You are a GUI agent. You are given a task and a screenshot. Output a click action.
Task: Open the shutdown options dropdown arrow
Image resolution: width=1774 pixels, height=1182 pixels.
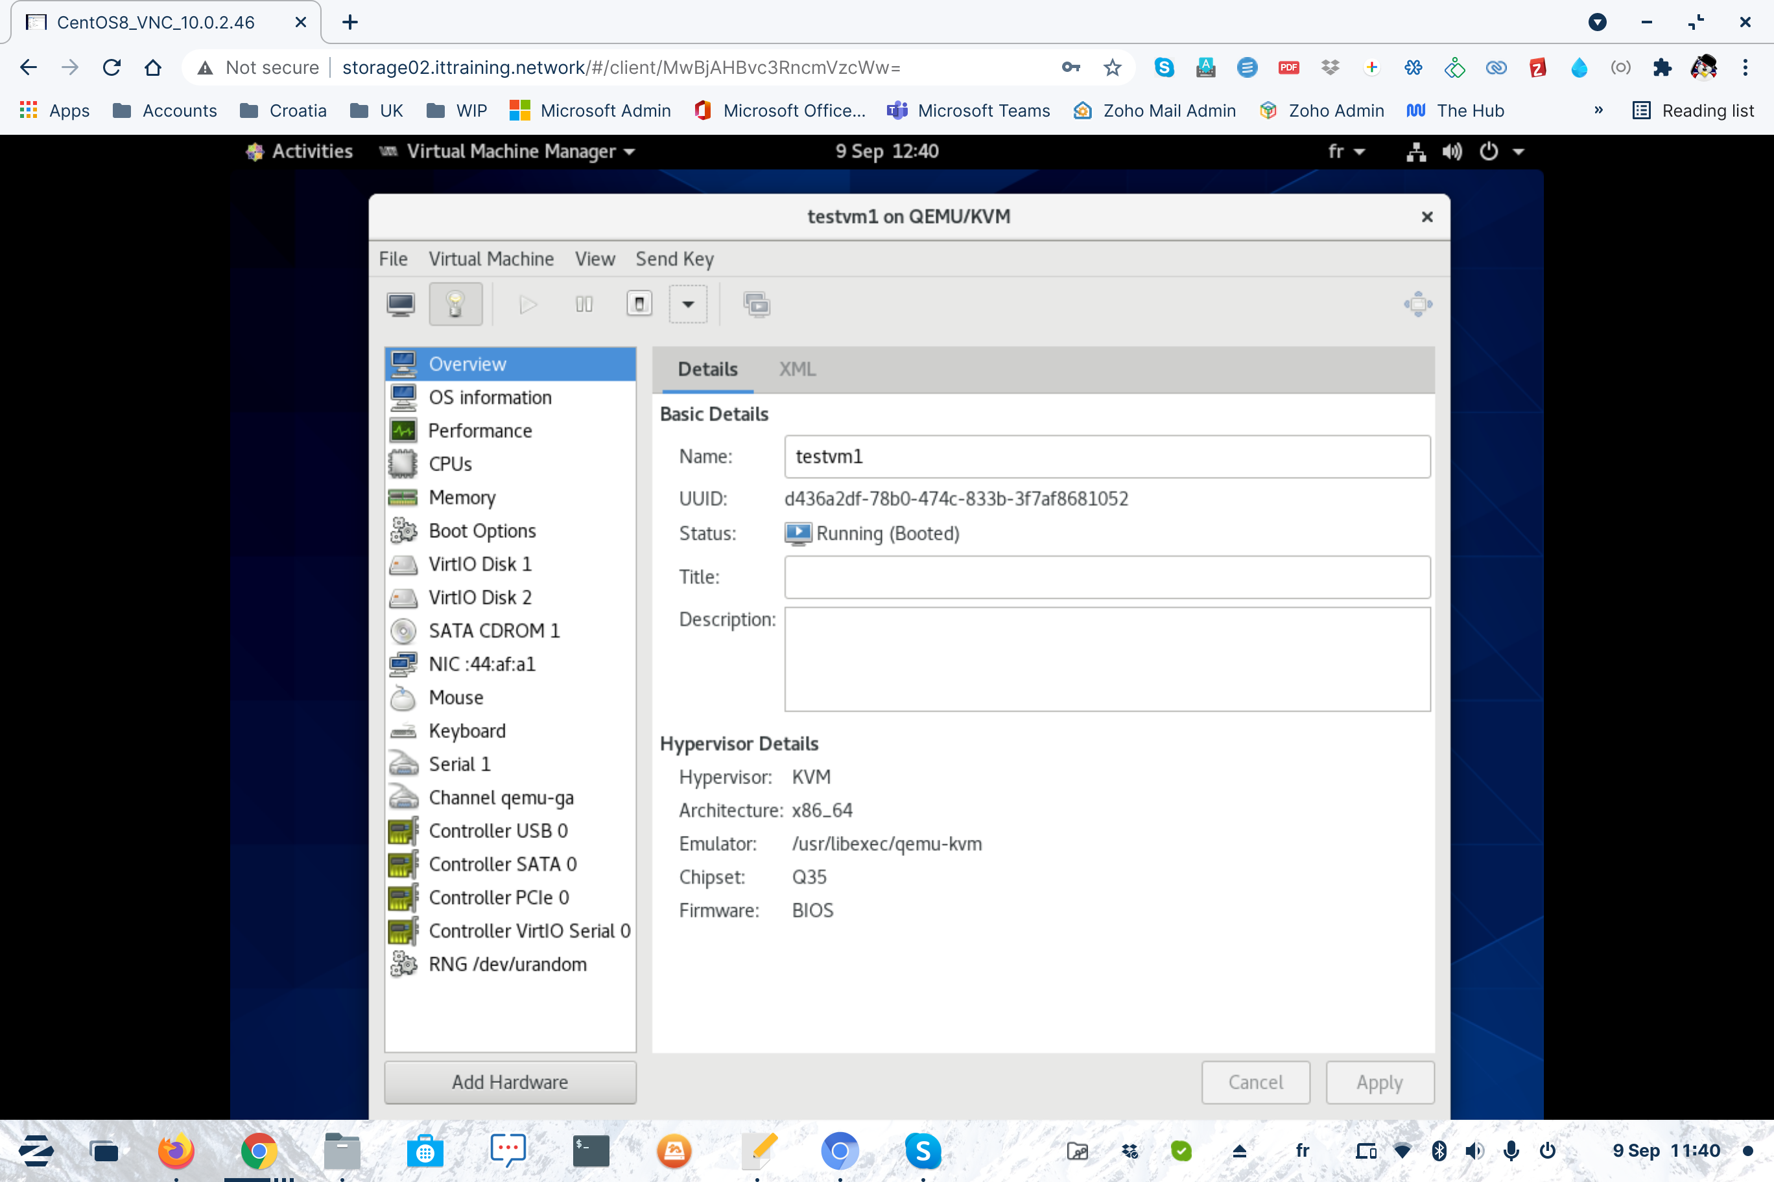pyautogui.click(x=688, y=305)
